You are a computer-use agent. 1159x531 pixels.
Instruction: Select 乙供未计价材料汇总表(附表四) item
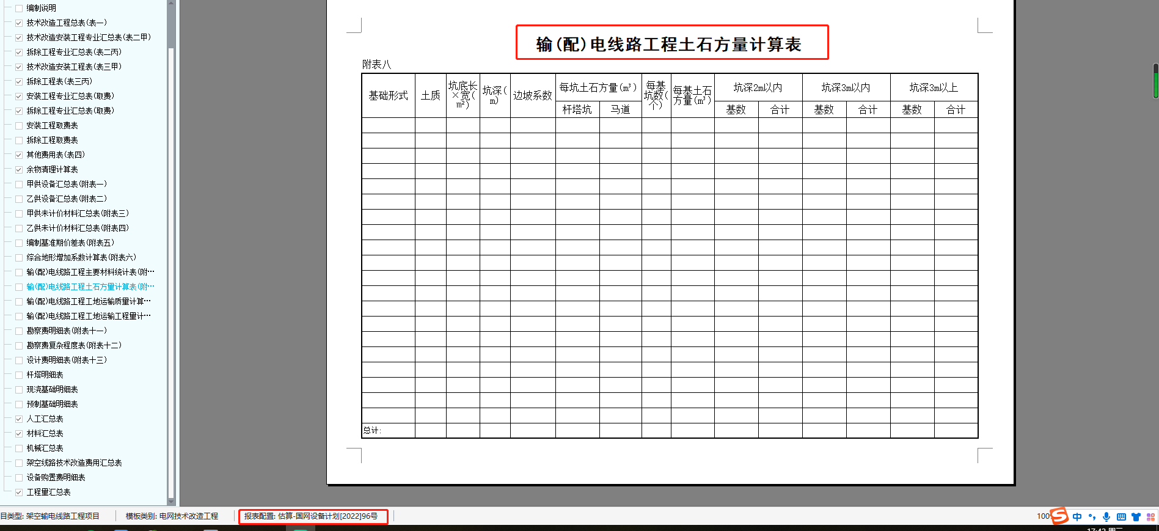point(78,228)
